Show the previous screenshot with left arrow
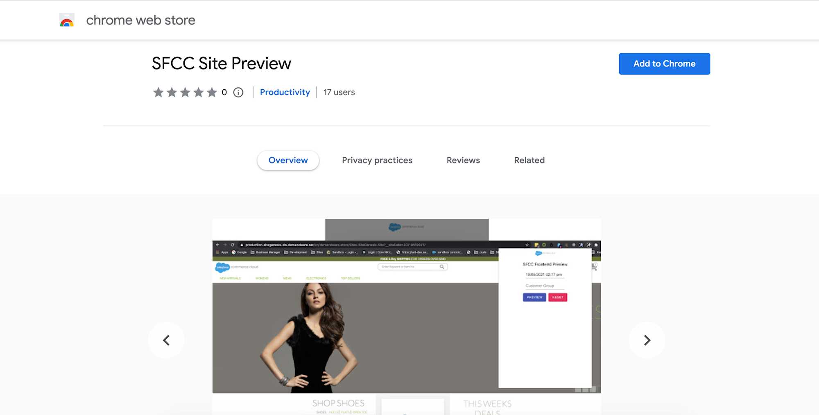This screenshot has height=415, width=819. click(x=166, y=340)
